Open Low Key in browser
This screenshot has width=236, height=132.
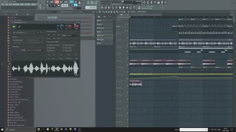13,107
